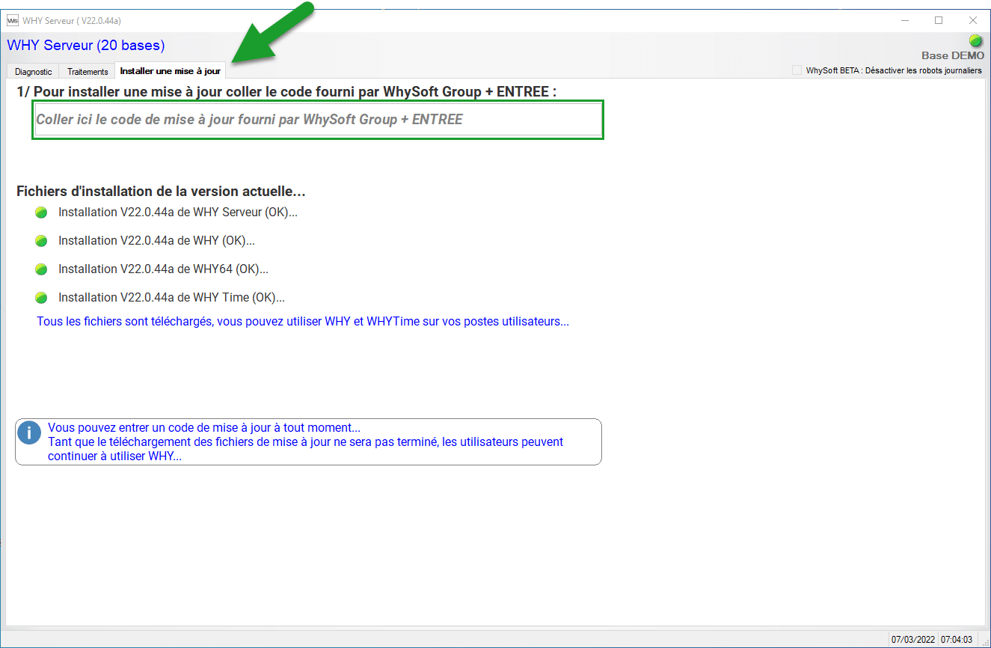991x648 pixels.
Task: Click the 'Base DEMO' label
Action: click(953, 55)
